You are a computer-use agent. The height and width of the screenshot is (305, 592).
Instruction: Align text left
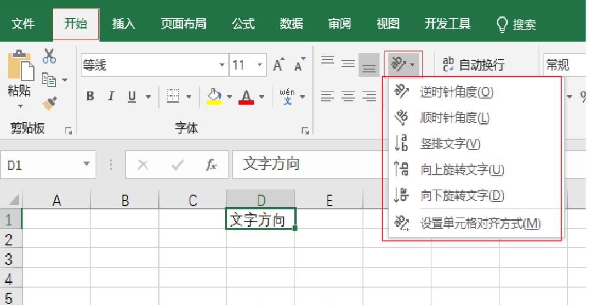(x=327, y=97)
